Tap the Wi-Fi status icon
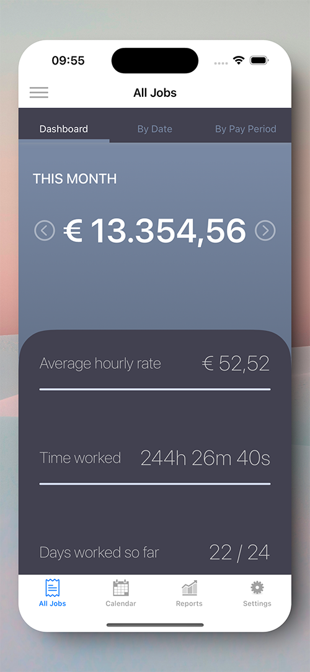310x672 pixels. (x=239, y=60)
